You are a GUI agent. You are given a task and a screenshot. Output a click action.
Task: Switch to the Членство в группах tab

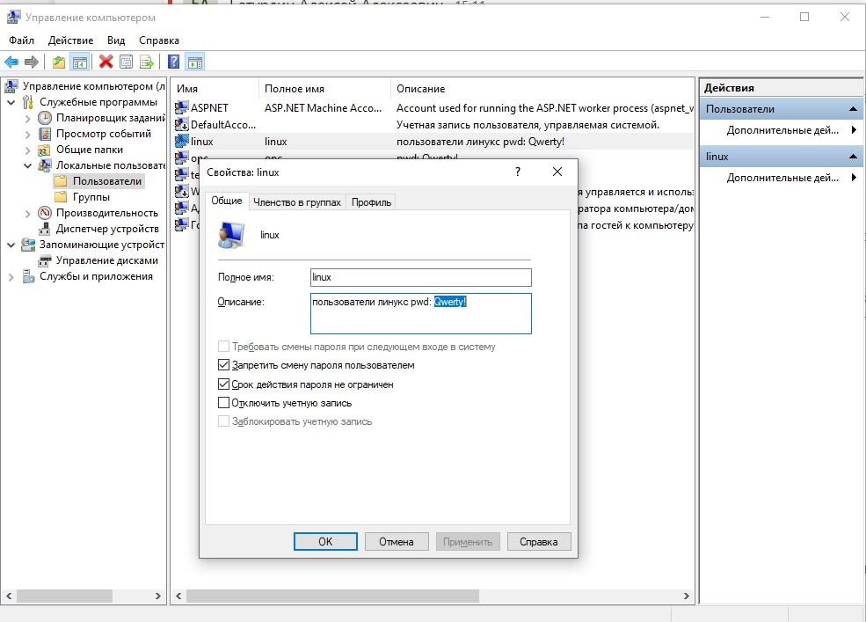296,202
